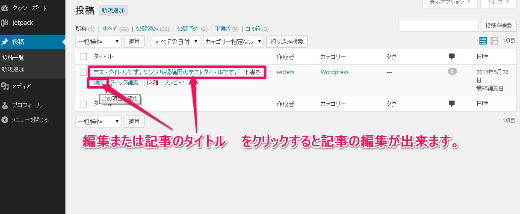Open プロフィール in the sidebar

[27, 105]
